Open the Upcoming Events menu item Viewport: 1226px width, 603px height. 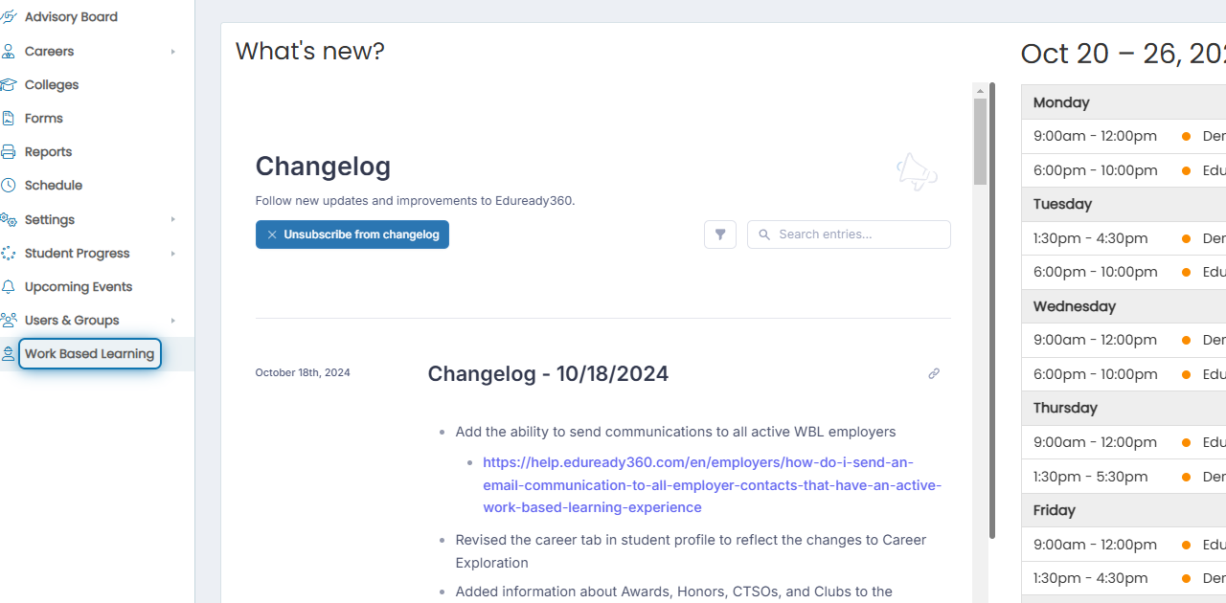coord(79,287)
